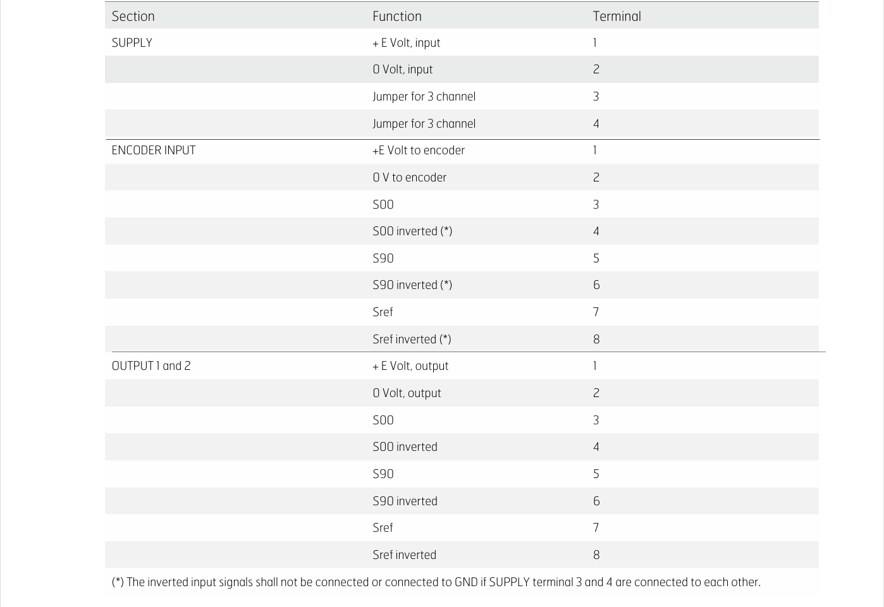Select the OUTPUT 1 and 2 label
Viewport: 884px width, 607px height.
point(151,366)
